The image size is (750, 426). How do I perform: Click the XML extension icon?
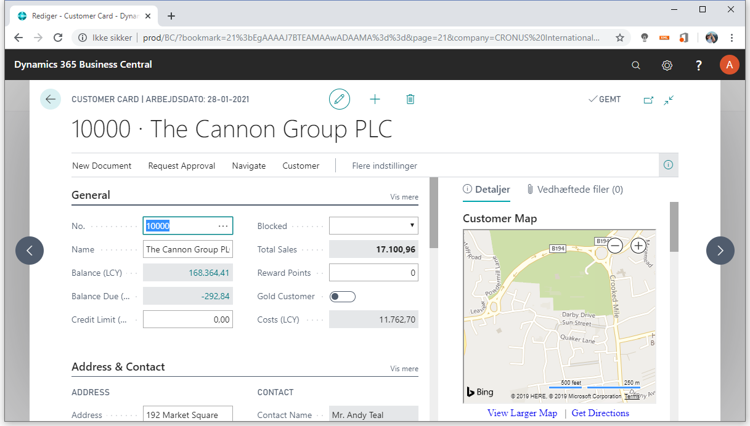(664, 38)
